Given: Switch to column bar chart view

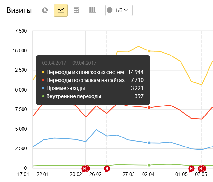Looking at the screenshot, I should 92,10.
